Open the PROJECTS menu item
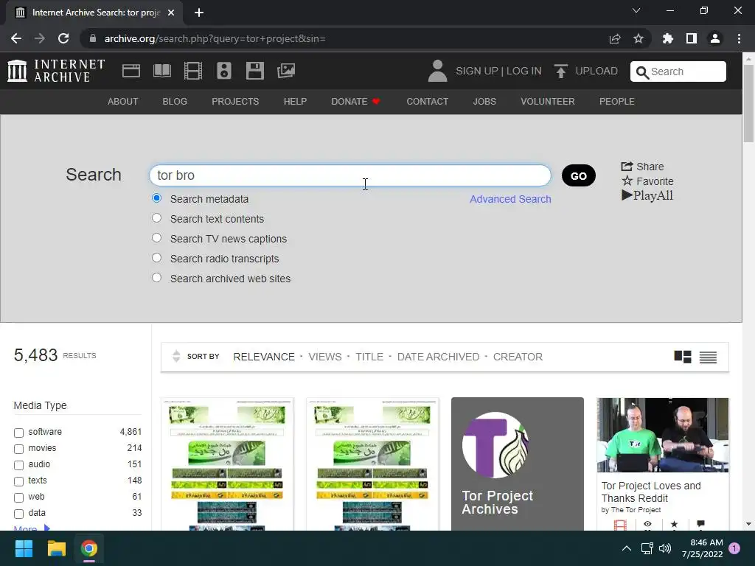 [235, 102]
